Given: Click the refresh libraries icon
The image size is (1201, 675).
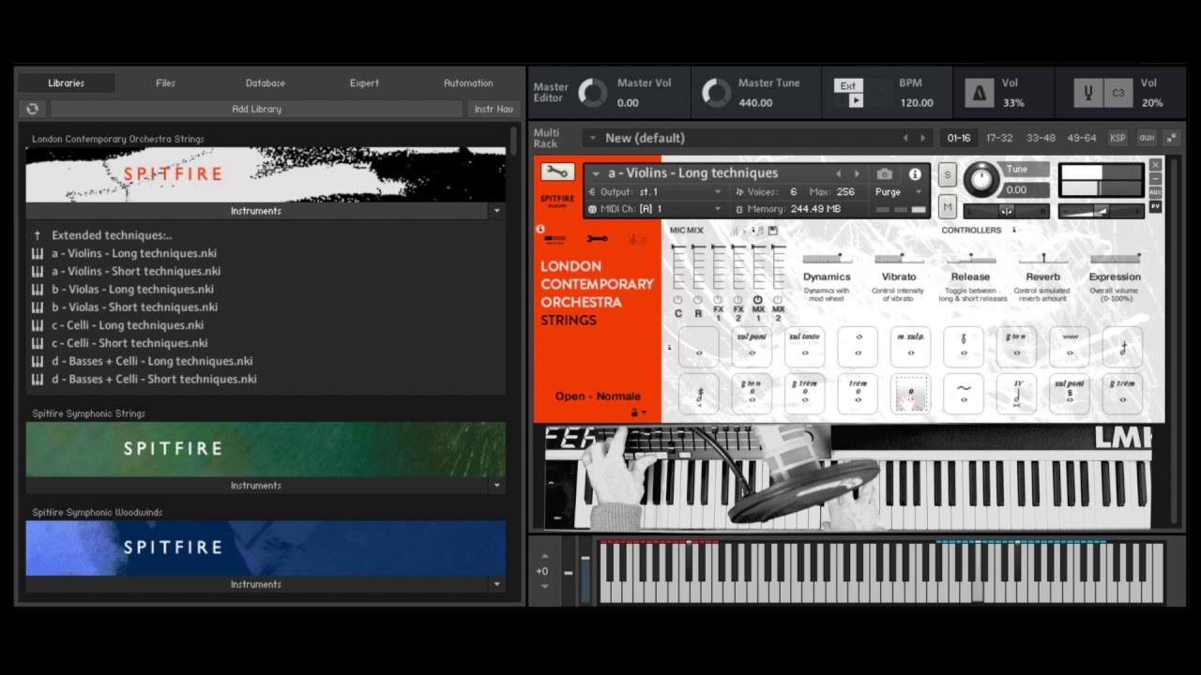Looking at the screenshot, I should [33, 109].
